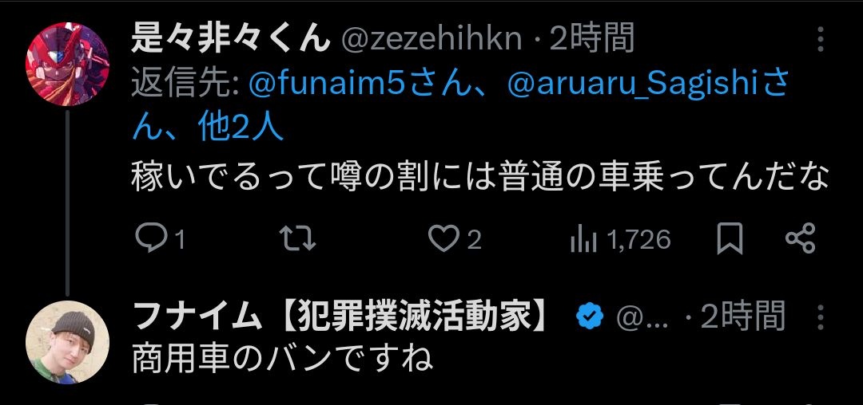Show the 他2人 reply recipients
This screenshot has width=863, height=405.
241,127
